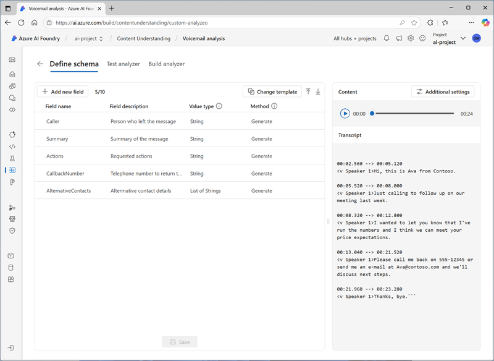Open a new browser tab

(x=112, y=9)
